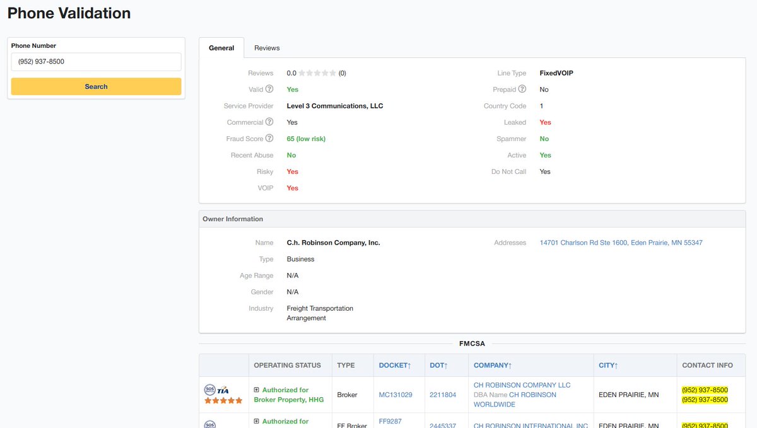Image resolution: width=757 pixels, height=428 pixels.
Task: Click the green No value for Spammer
Action: pyautogui.click(x=544, y=139)
